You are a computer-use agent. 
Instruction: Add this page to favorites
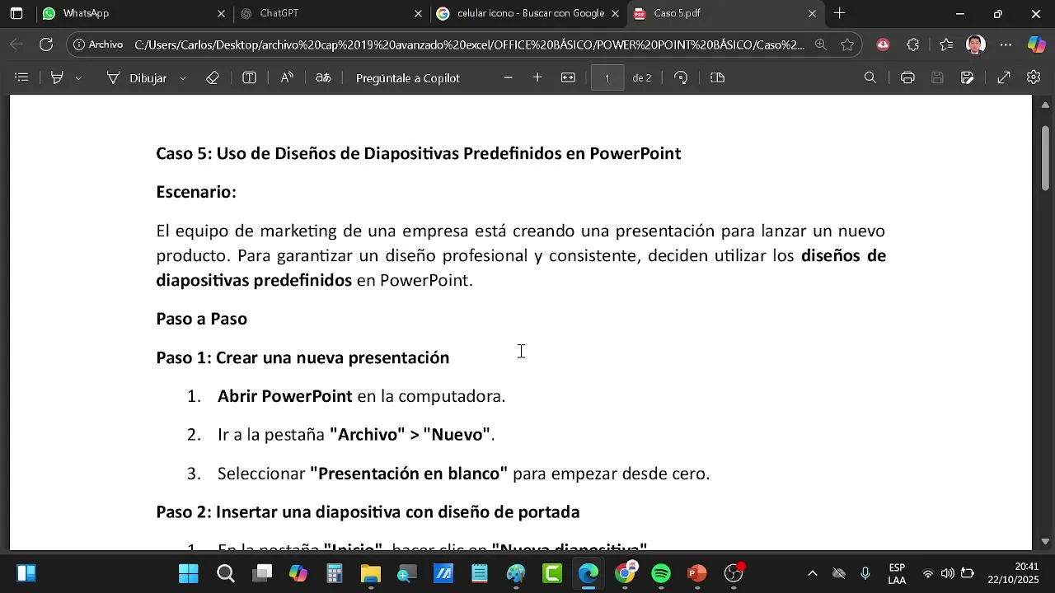(x=847, y=44)
